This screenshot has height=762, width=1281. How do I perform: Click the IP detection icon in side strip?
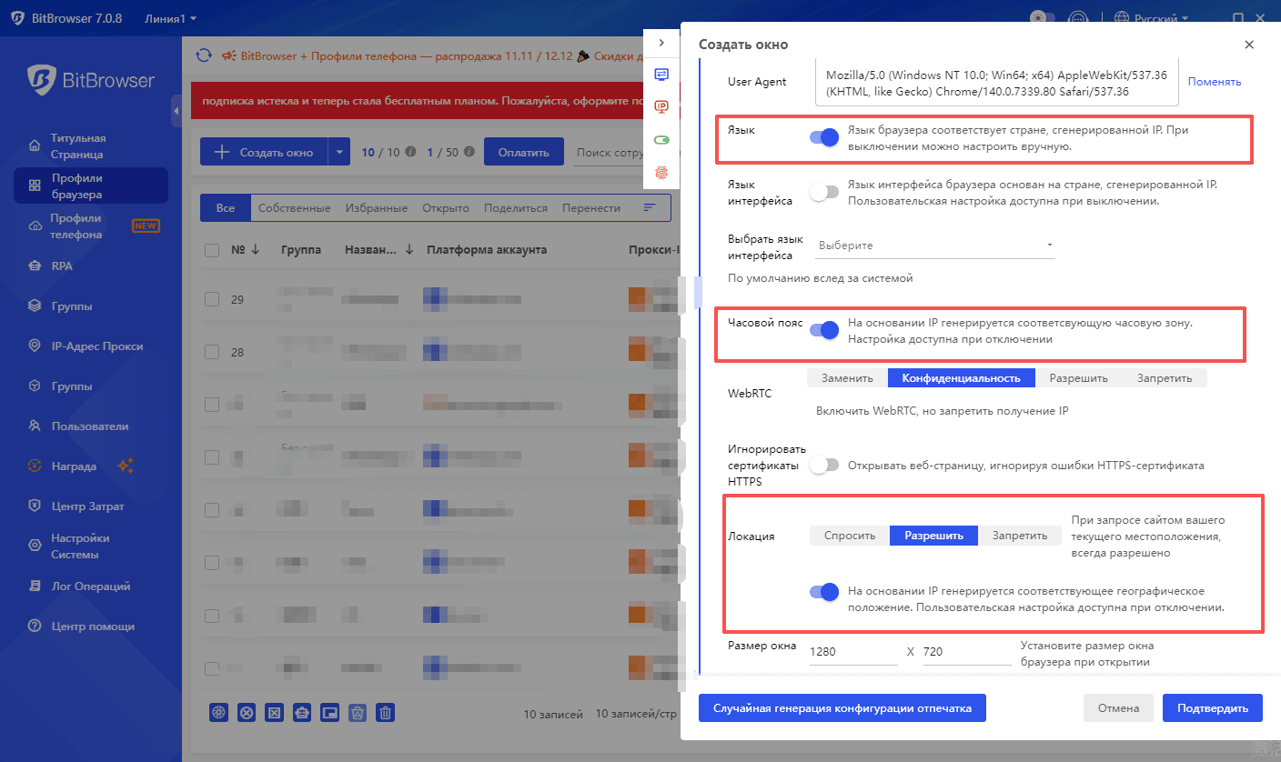pos(661,106)
